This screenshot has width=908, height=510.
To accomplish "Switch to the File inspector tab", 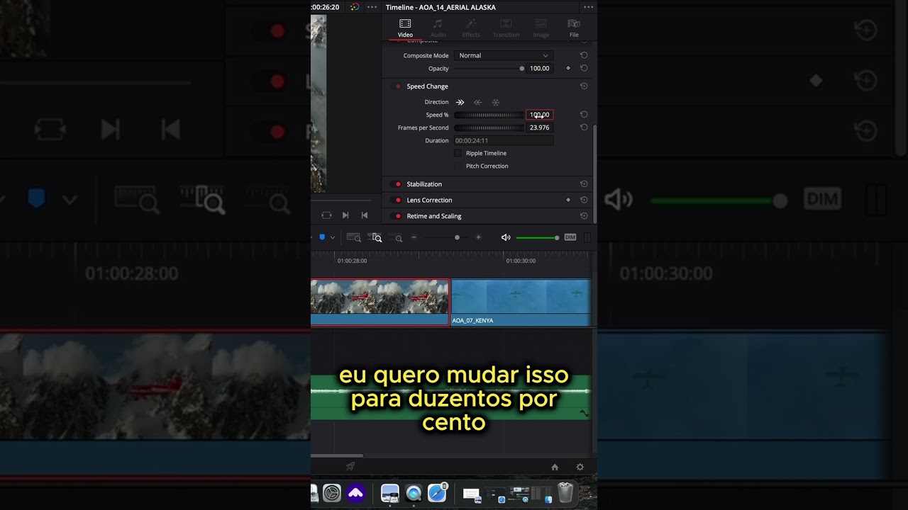I will pos(574,28).
